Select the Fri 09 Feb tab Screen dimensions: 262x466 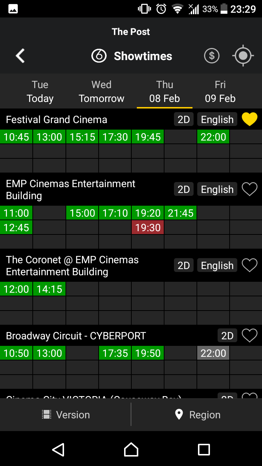click(220, 92)
